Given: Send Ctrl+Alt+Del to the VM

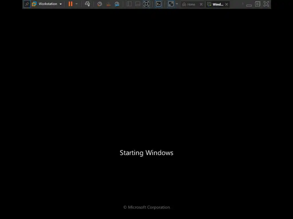Looking at the screenshot, I should pos(87,4).
